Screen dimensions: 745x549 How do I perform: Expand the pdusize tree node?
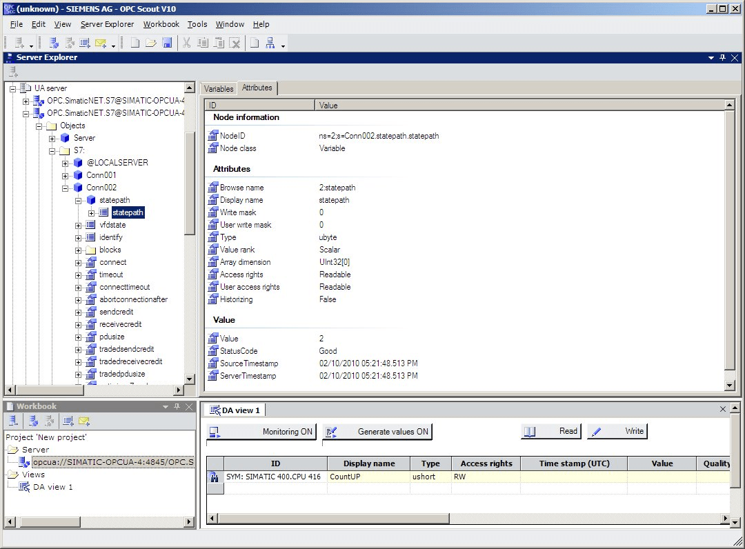click(x=79, y=337)
